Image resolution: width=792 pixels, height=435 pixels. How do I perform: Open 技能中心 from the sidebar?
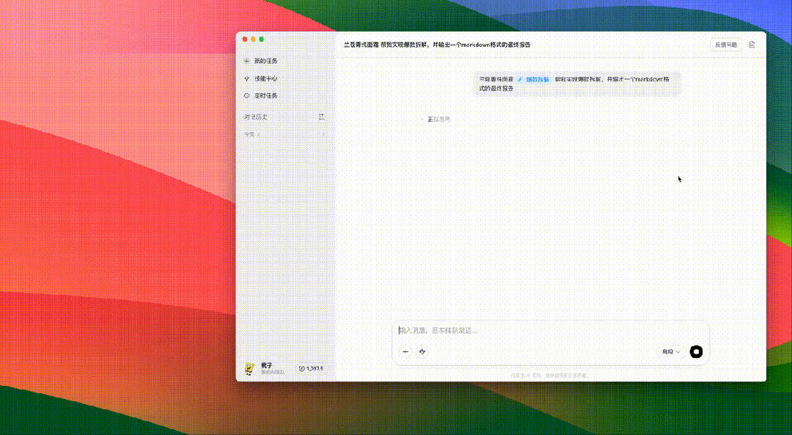(265, 78)
